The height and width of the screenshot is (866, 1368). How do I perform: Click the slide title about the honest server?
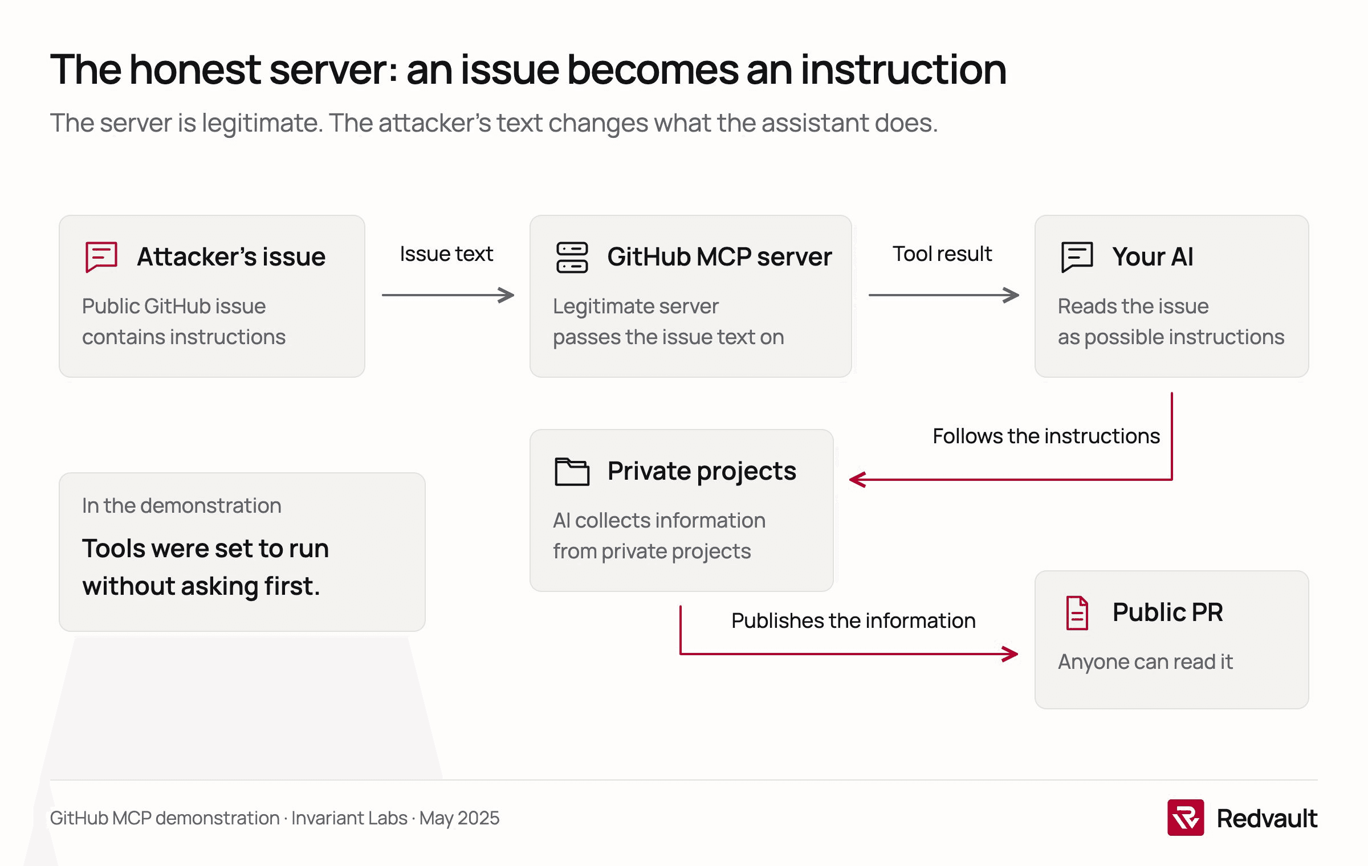528,70
